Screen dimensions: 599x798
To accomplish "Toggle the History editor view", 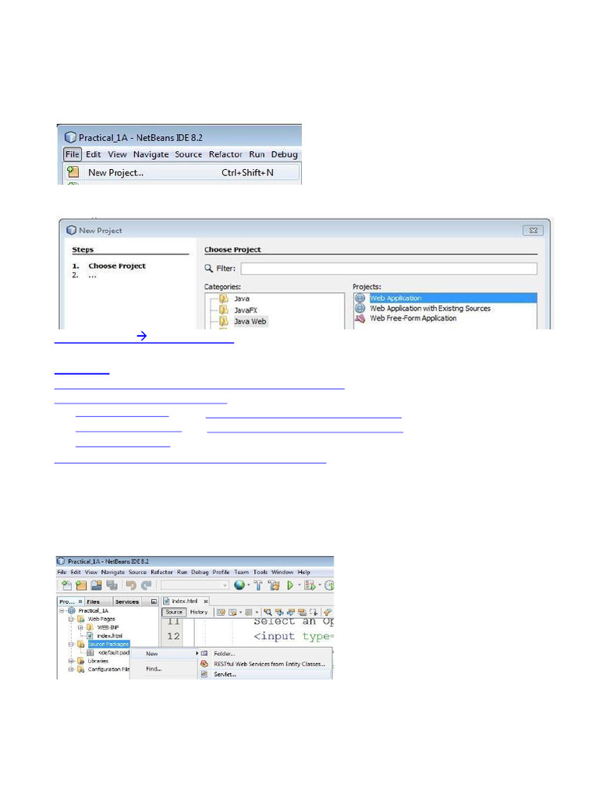I will tap(199, 612).
